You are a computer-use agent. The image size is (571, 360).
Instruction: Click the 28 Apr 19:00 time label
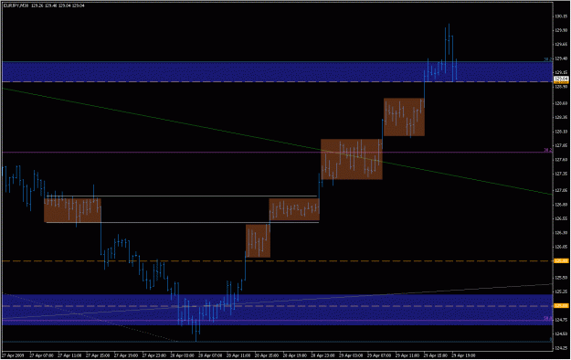pyautogui.click(x=295, y=355)
